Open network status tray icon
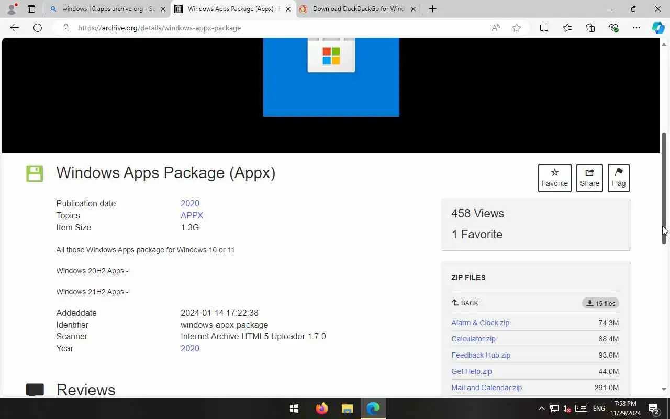Screen dimensions: 670x419 point(554,409)
